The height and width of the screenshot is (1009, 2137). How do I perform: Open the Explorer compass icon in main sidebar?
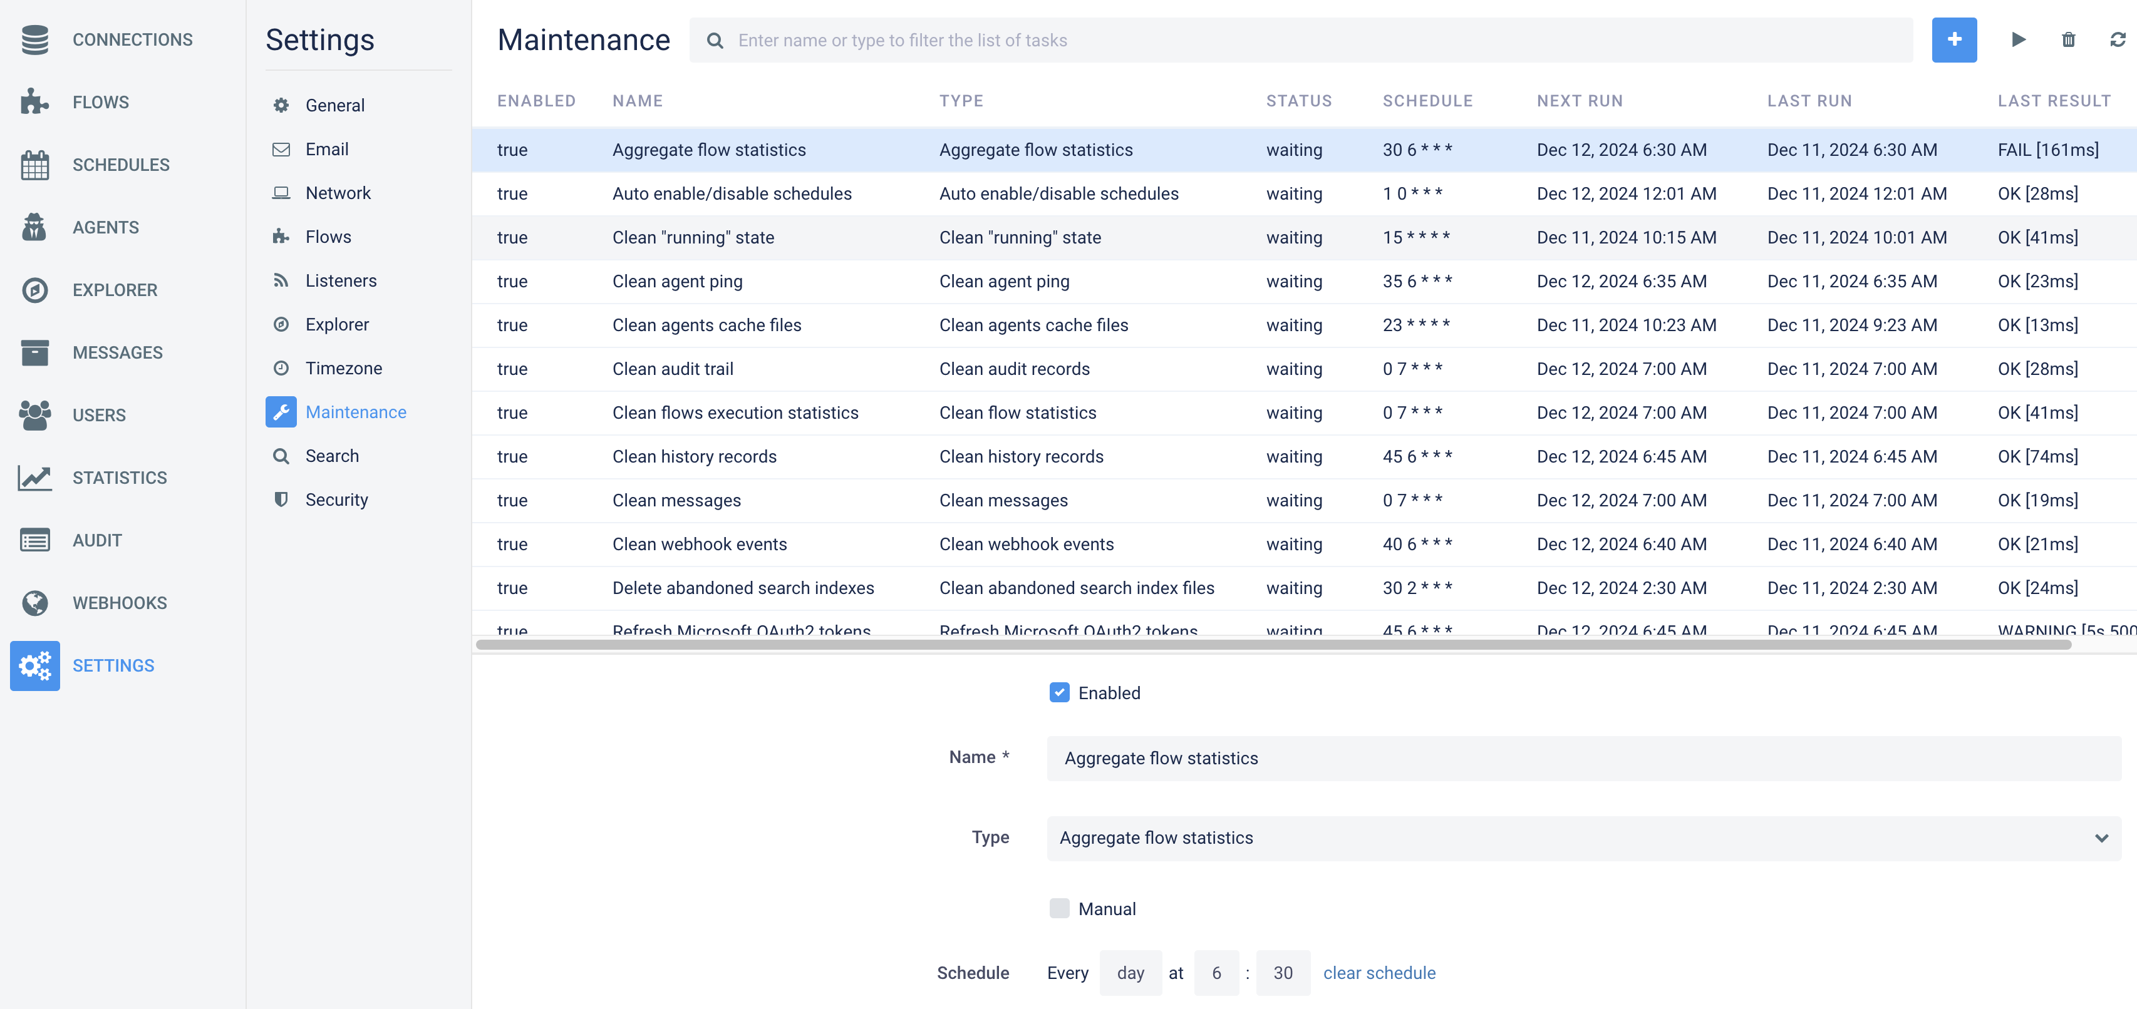35,290
